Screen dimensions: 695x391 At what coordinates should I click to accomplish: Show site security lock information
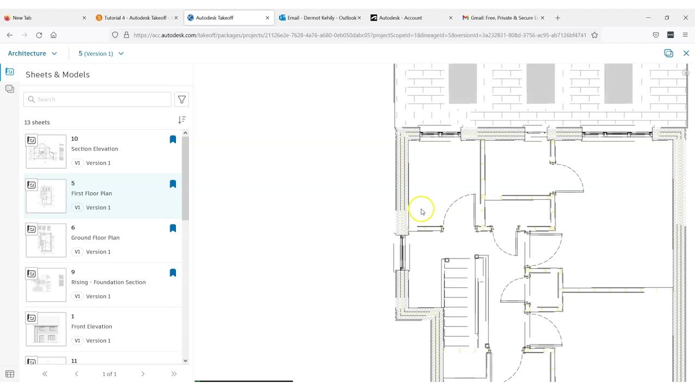coord(127,35)
